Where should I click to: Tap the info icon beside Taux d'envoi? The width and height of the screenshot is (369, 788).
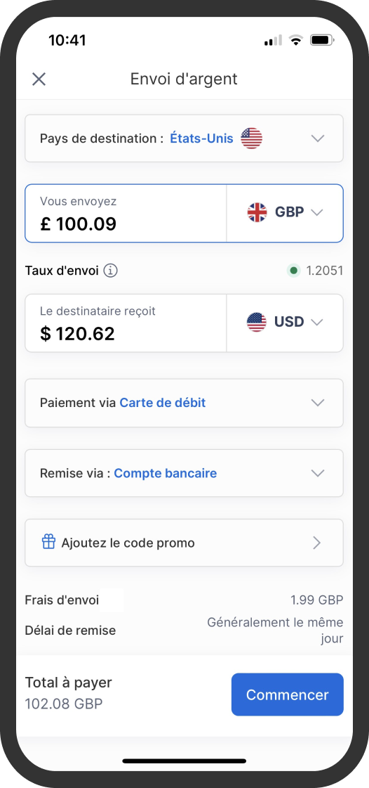(110, 271)
